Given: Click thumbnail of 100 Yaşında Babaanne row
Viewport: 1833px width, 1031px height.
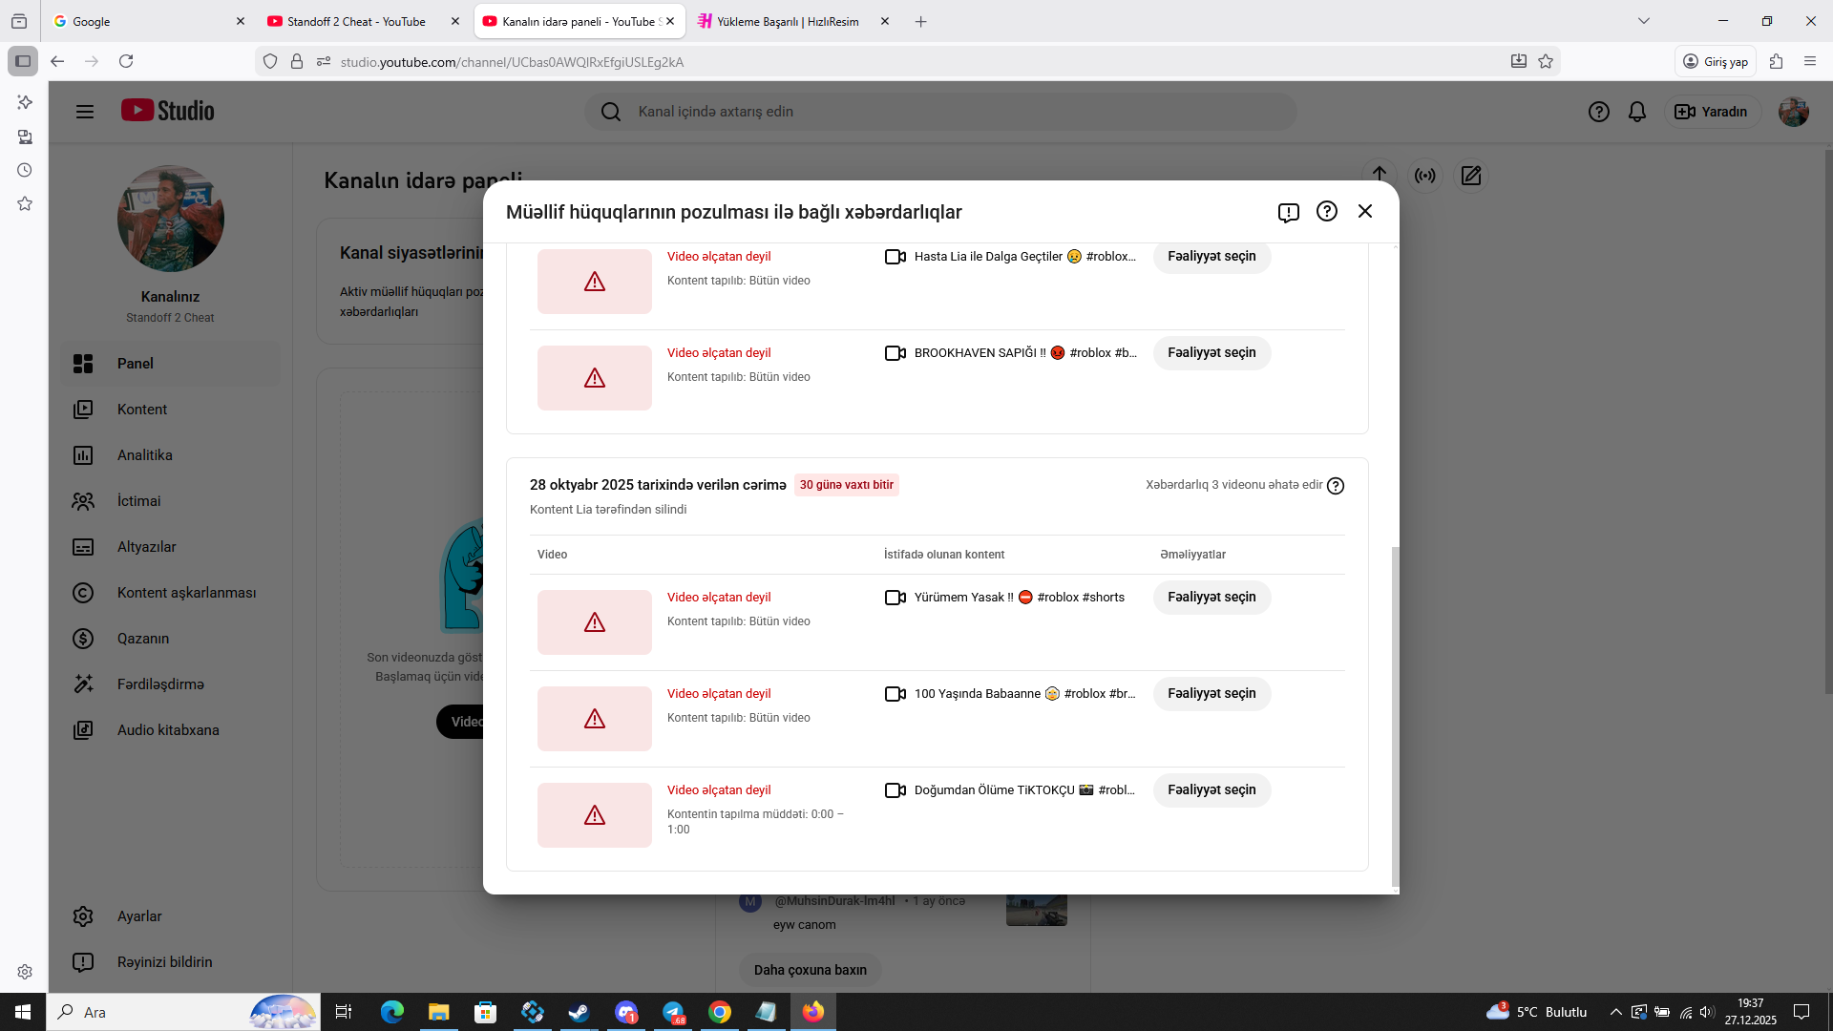Looking at the screenshot, I should coord(595,719).
